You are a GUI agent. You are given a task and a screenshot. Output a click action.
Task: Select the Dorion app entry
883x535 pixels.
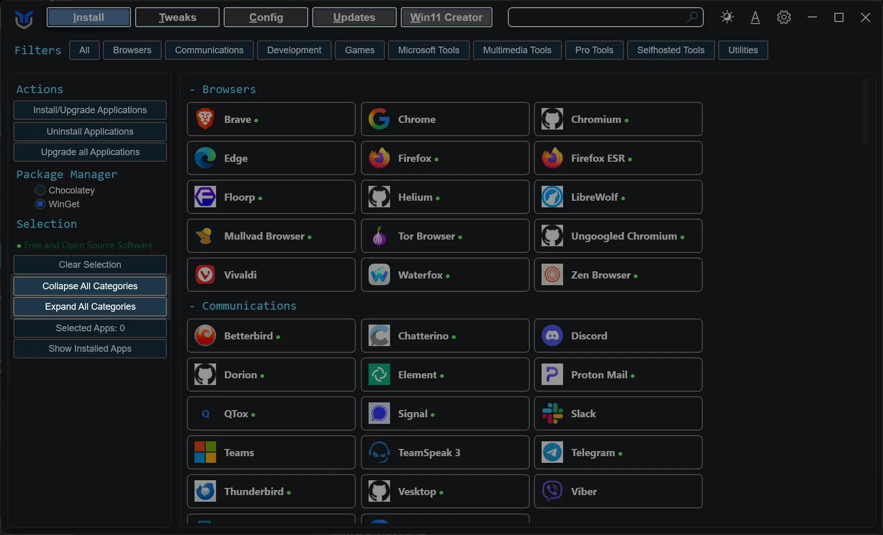271,374
